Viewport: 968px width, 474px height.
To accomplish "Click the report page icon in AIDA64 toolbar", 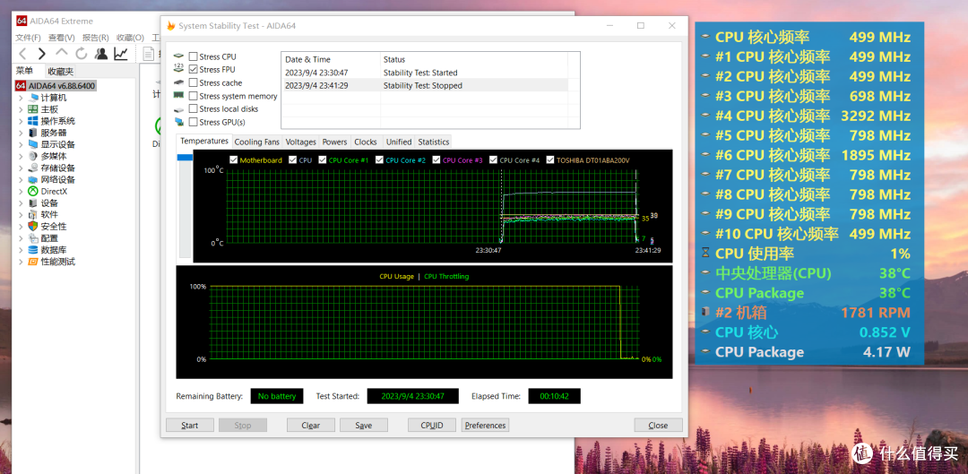I will [x=148, y=54].
